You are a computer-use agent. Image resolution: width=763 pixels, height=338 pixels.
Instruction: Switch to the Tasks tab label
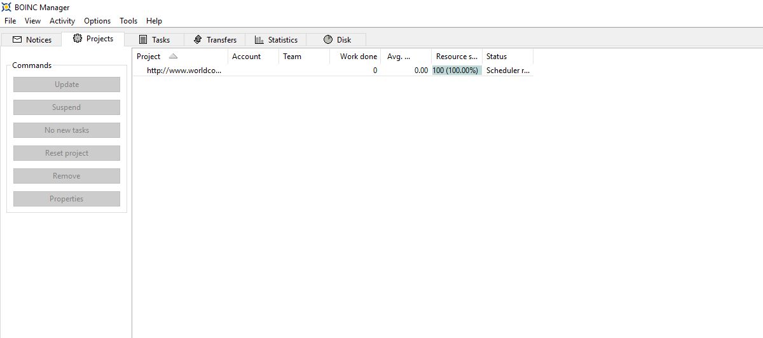[161, 39]
